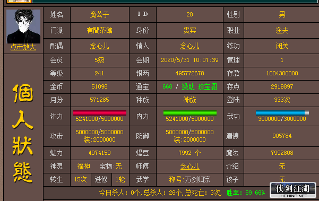Select the gender value 男
This screenshot has height=201, width=319.
tap(282, 14)
